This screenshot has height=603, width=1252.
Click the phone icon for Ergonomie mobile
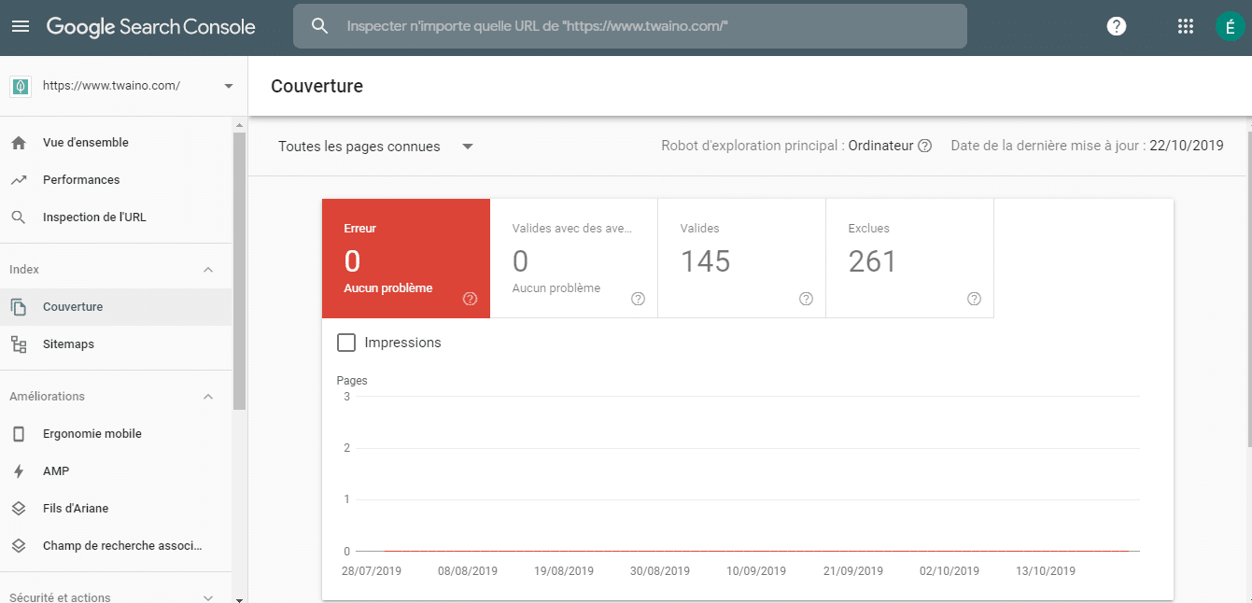19,434
